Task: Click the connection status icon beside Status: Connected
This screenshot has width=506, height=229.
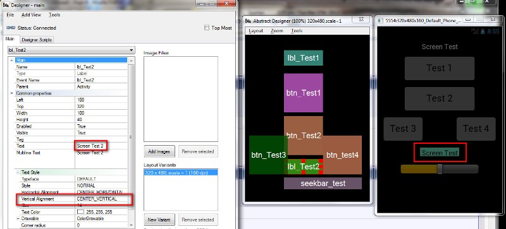Action: 11,28
